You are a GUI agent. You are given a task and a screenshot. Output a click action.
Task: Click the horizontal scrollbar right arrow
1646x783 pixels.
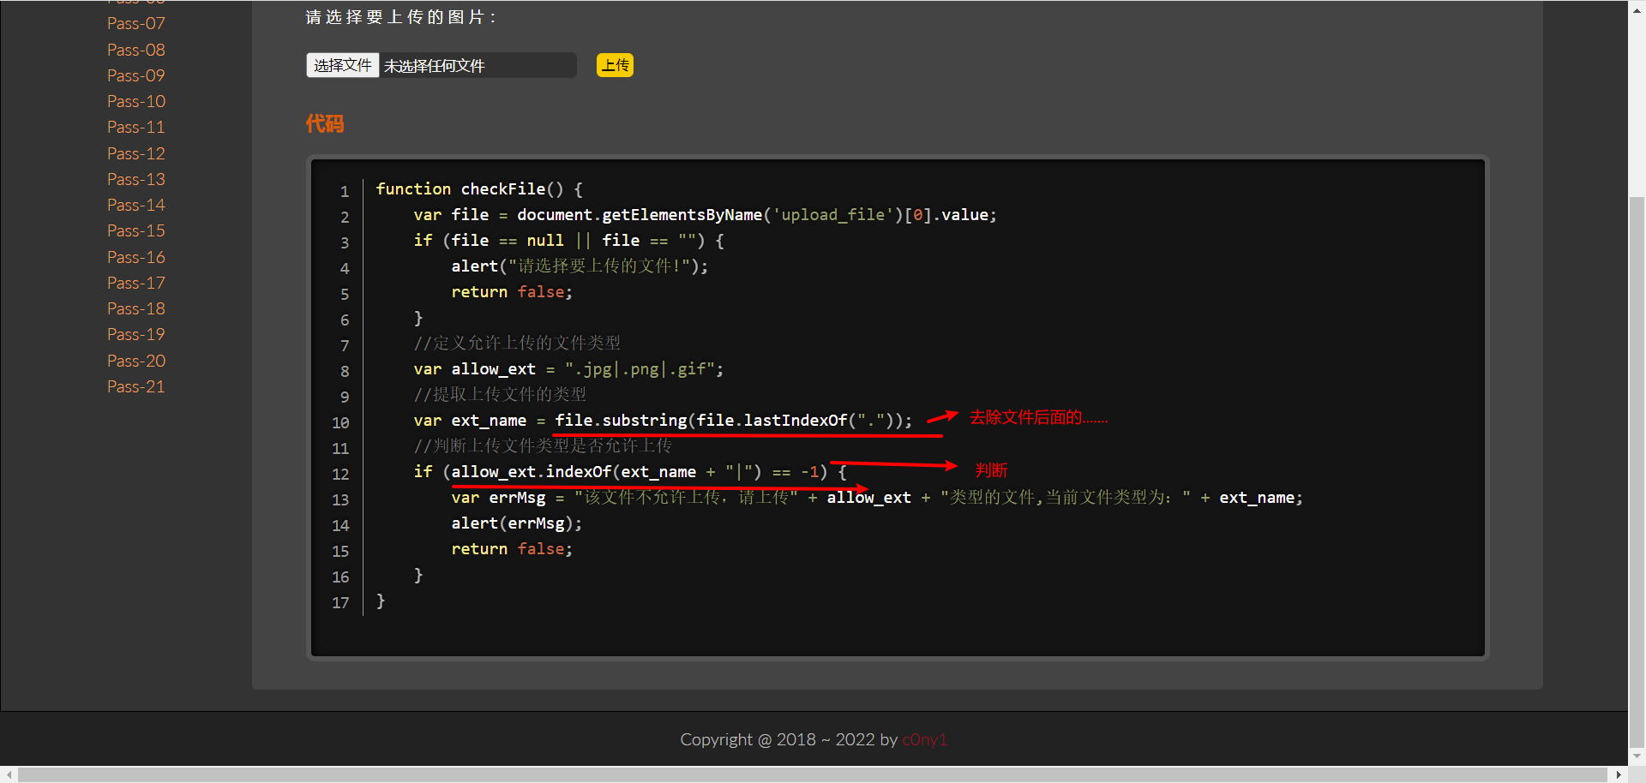tap(1619, 774)
